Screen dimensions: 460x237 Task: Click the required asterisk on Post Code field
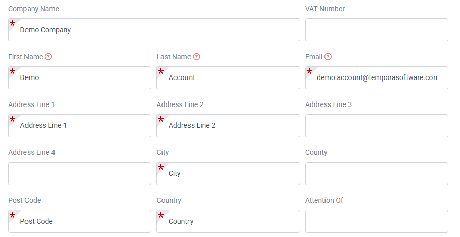tap(12, 215)
